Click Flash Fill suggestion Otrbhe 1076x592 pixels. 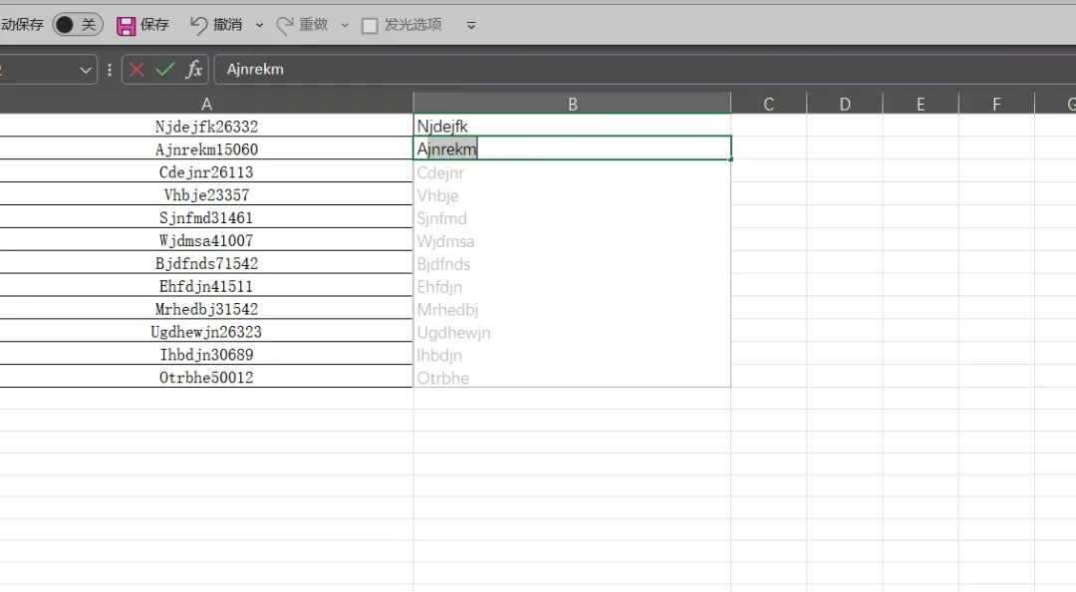coord(572,377)
